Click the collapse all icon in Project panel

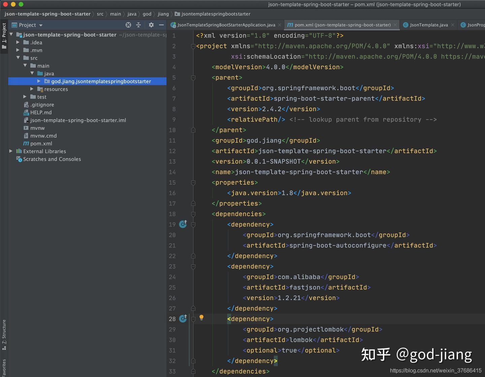(x=138, y=25)
